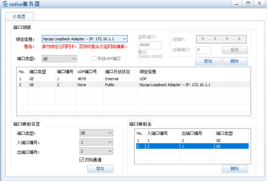Click the Internal status cell

(x=112, y=79)
